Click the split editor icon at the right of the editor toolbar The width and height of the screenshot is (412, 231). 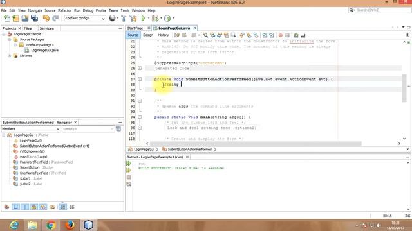click(x=407, y=35)
